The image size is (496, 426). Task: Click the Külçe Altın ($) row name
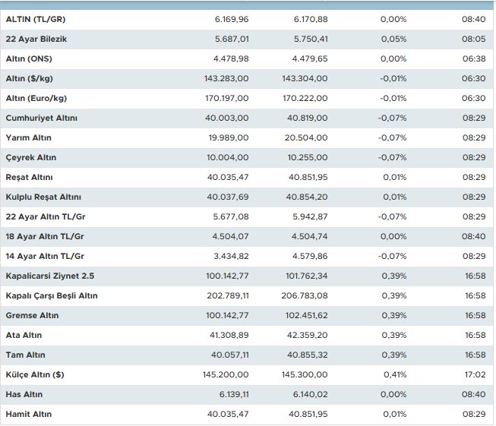[34, 375]
